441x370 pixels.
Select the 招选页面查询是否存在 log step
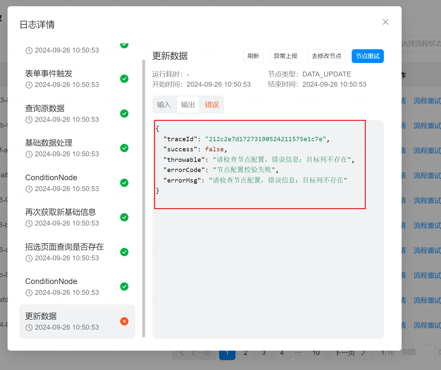(77, 252)
